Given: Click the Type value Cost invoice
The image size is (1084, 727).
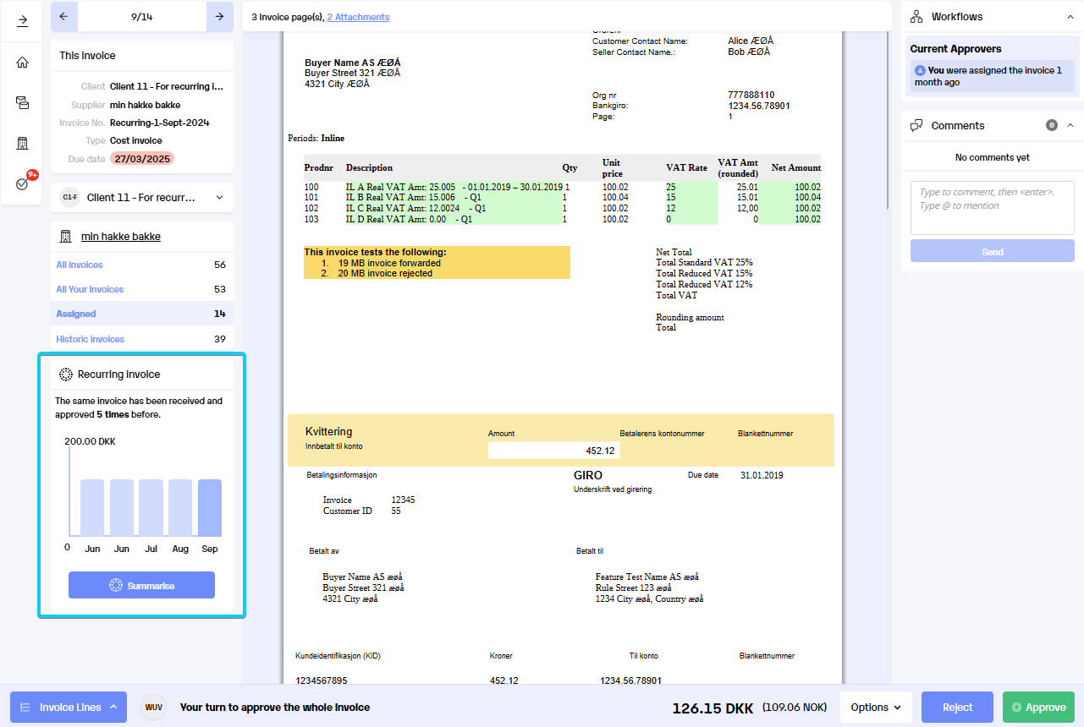Looking at the screenshot, I should tap(136, 140).
